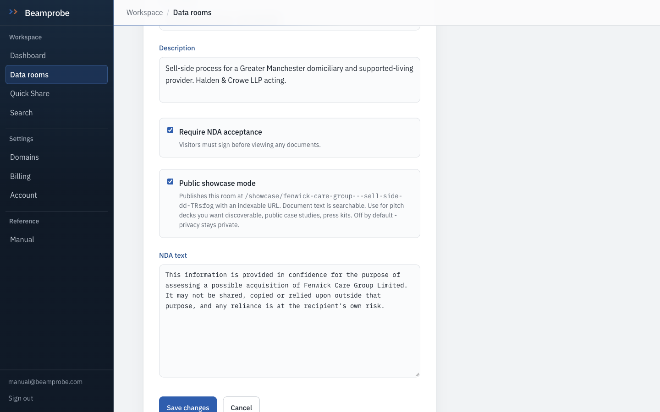Click the Data rooms breadcrumb
The image size is (660, 412).
192,12
